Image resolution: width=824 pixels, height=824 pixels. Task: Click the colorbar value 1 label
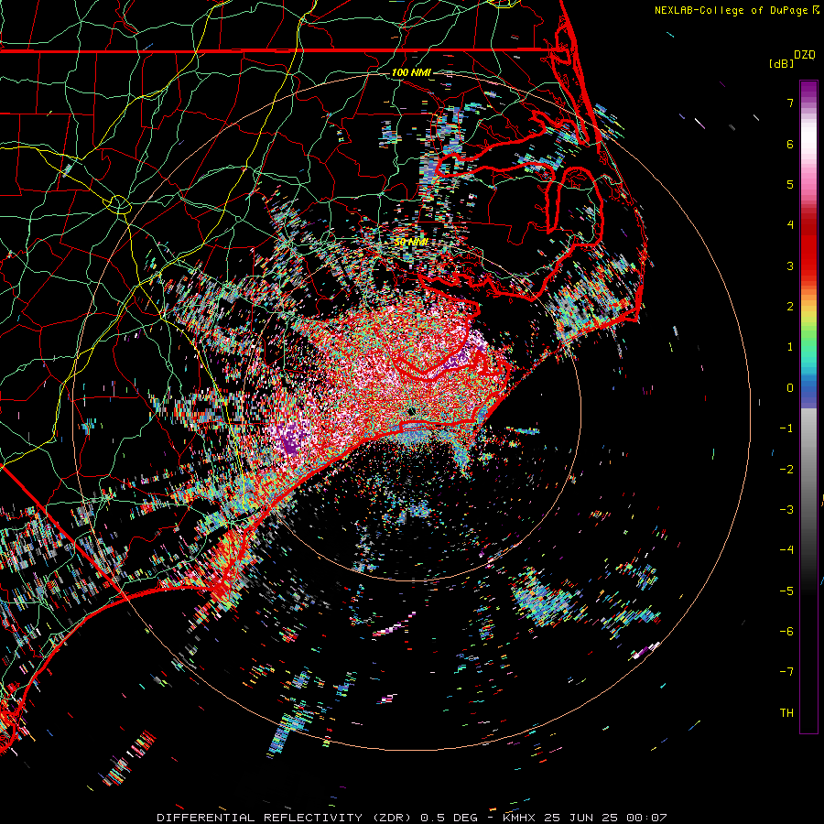click(790, 347)
